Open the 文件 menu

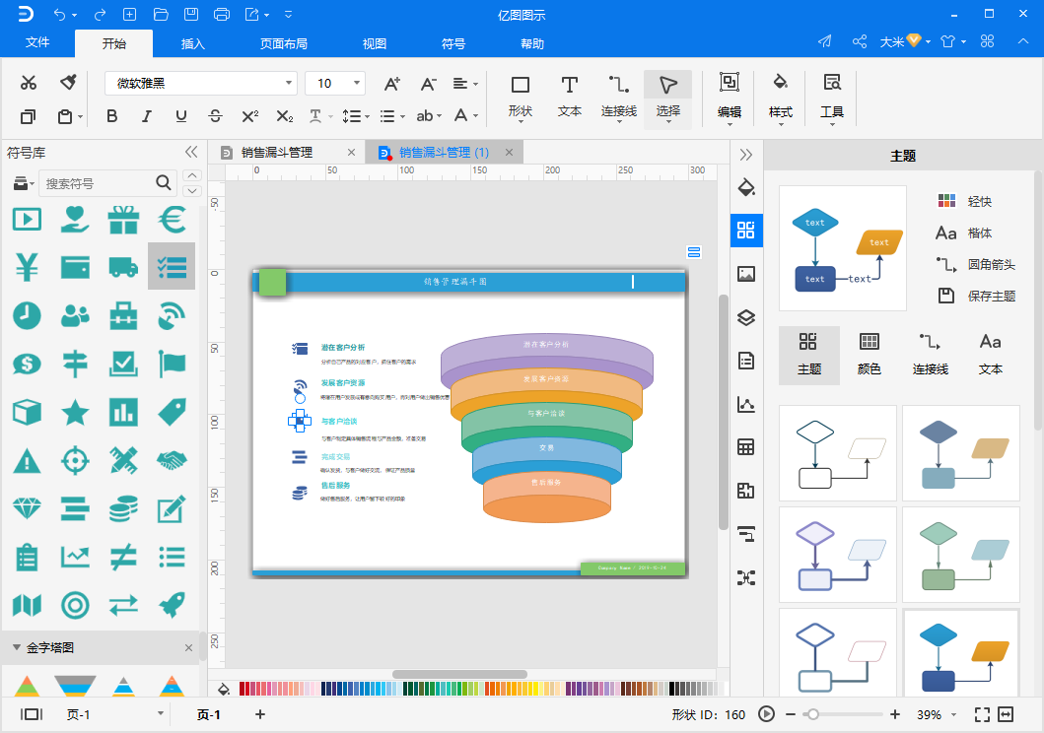click(37, 42)
